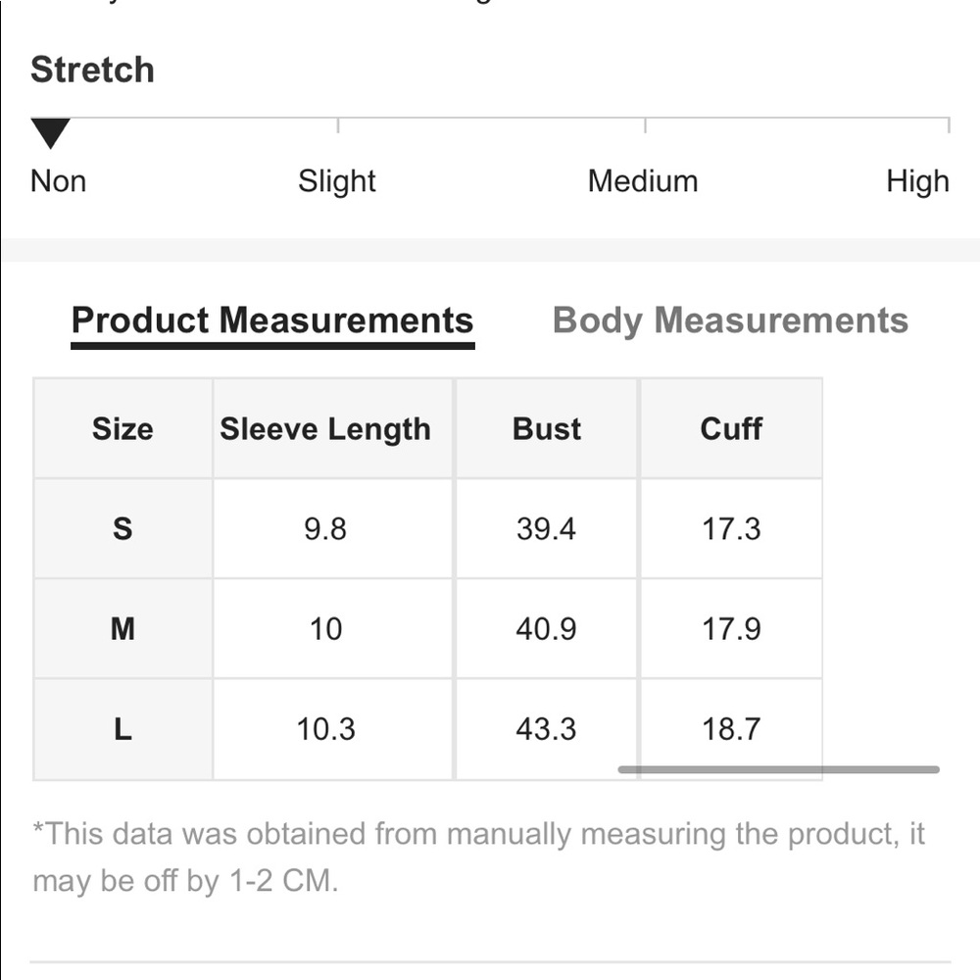980x980 pixels.
Task: Click the Stretch section heading
Action: 92,69
